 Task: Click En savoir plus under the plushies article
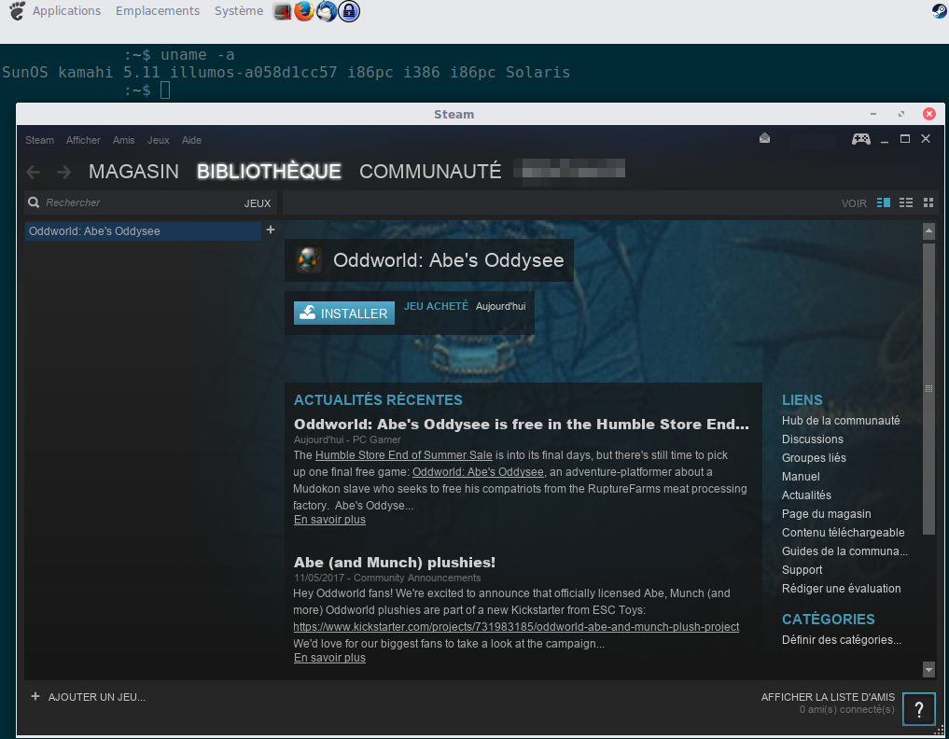pos(329,657)
